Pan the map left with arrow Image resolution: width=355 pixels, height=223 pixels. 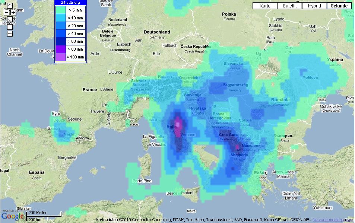coord(6,12)
